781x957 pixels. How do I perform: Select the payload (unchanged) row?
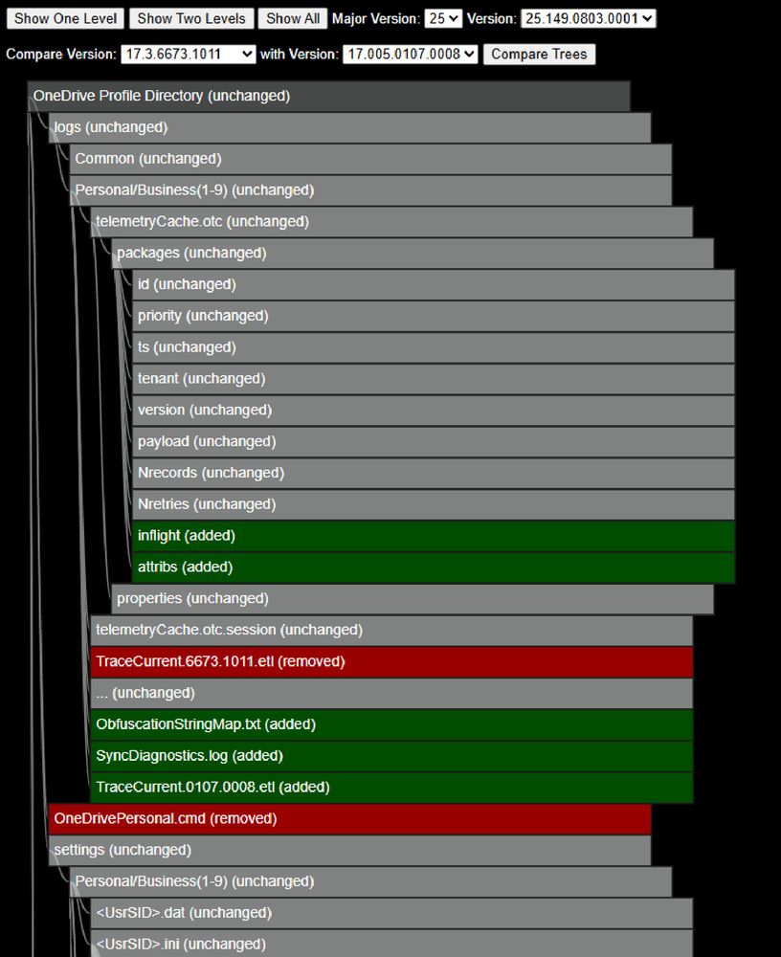coord(434,442)
